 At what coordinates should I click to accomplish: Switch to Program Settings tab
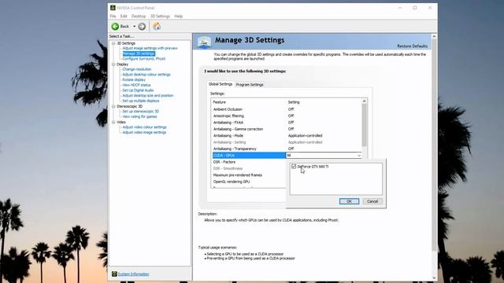250,85
